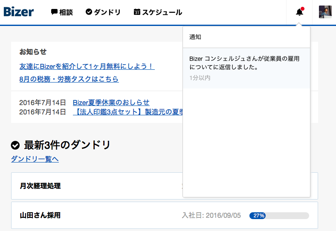This screenshot has height=231, width=336.
Task: Open the Bizer夏季休業のおしらせ link
Action: 111,103
